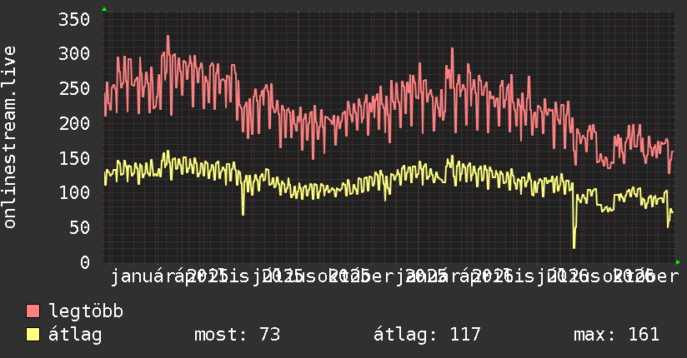This screenshot has height=358, width=687.
Task: Click the legtöbb legend label
Action: click(x=86, y=311)
